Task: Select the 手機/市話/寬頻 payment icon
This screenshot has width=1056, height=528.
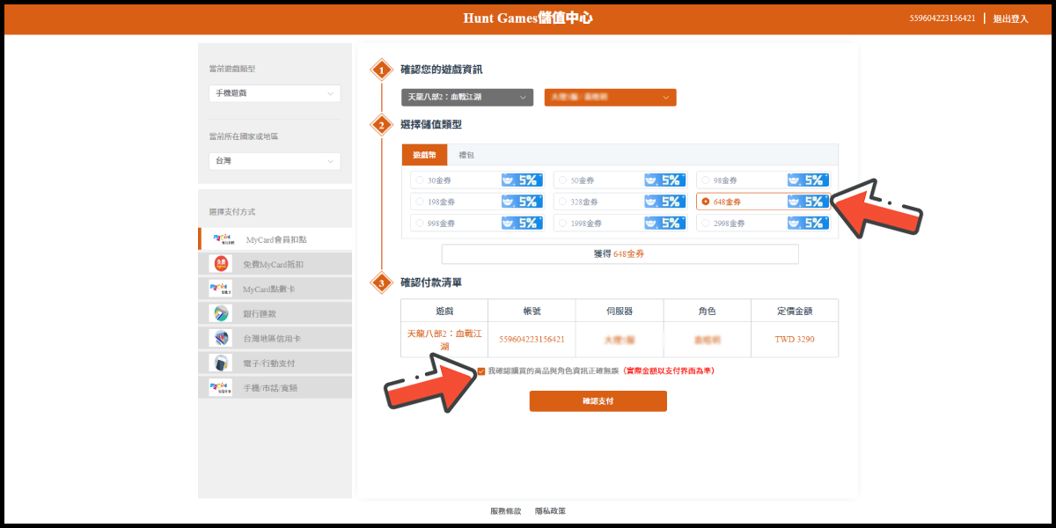Action: [221, 387]
